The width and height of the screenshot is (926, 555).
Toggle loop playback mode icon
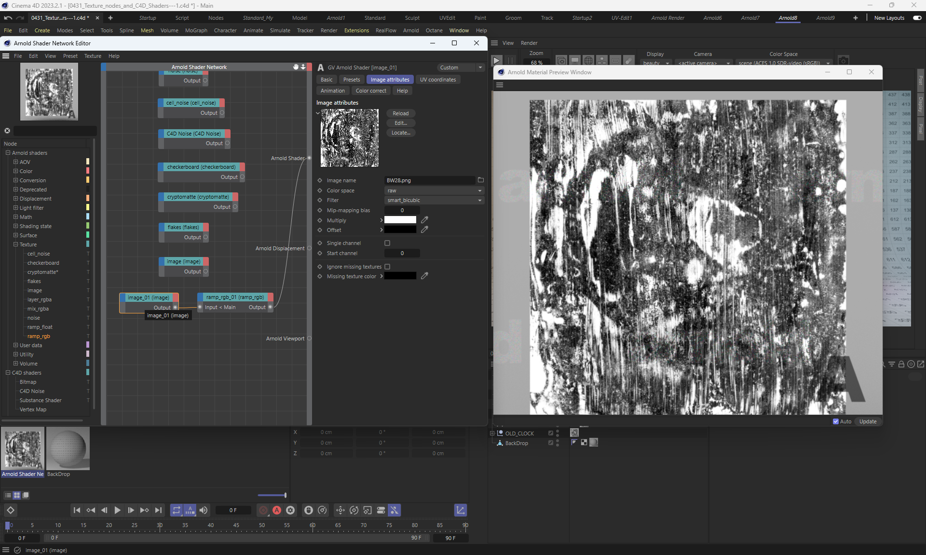176,510
